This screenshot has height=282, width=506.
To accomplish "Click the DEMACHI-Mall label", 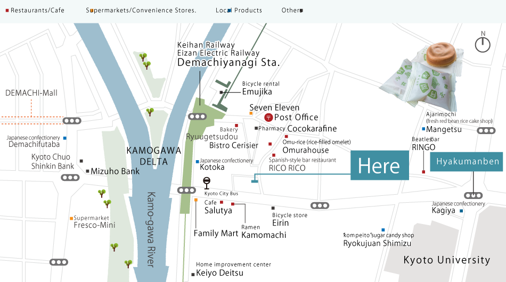I will pyautogui.click(x=31, y=93).
